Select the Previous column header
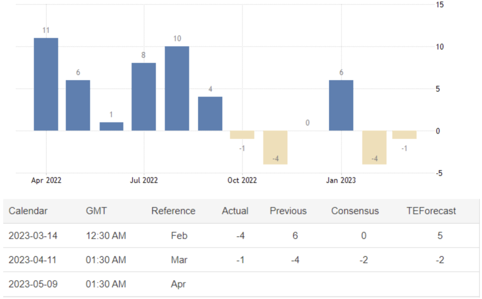Image resolution: width=482 pixels, height=299 pixels. (x=288, y=211)
